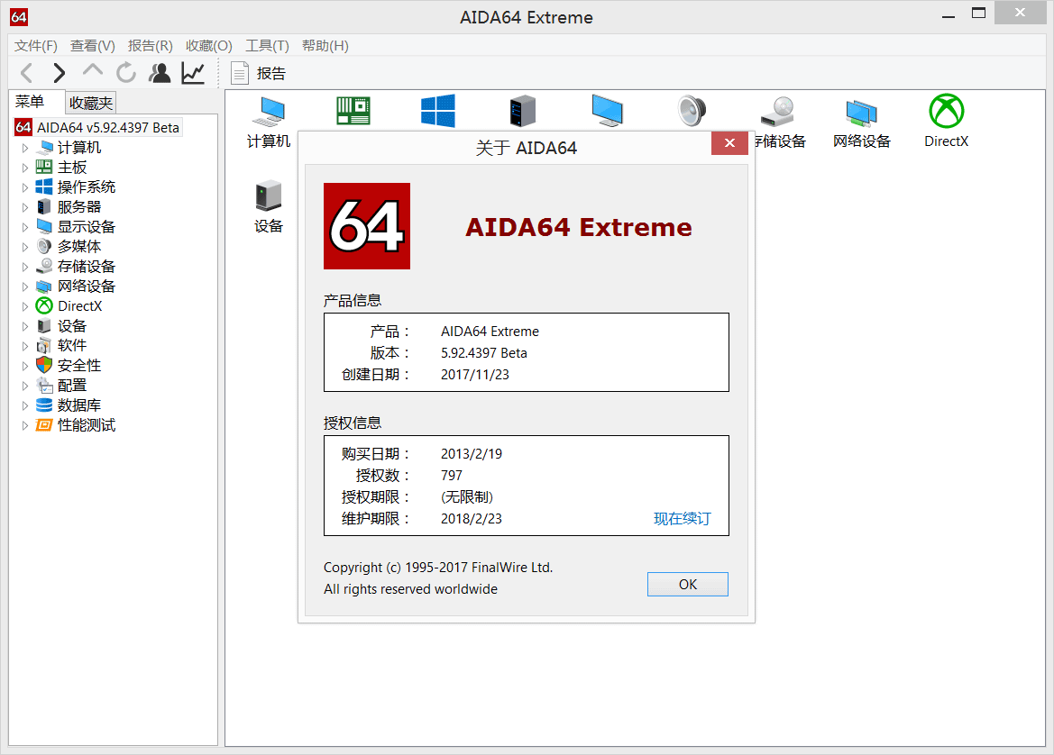The height and width of the screenshot is (755, 1054).
Task: Click the graph chart toolbar icon
Action: [193, 73]
